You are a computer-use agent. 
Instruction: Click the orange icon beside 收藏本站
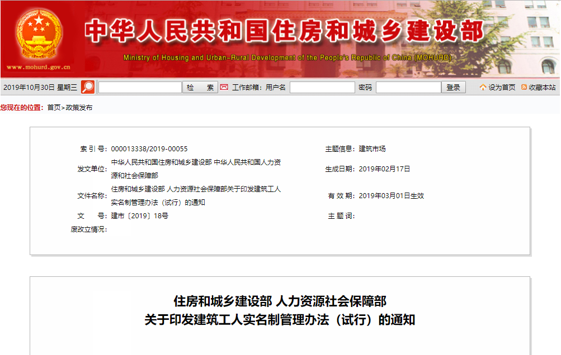(524, 88)
